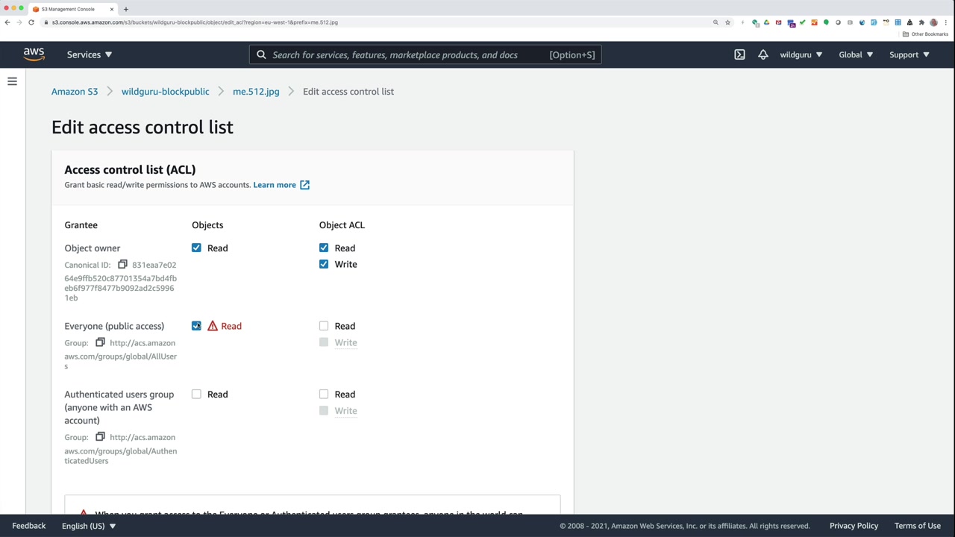
Task: Open the notifications bell
Action: coord(763,54)
